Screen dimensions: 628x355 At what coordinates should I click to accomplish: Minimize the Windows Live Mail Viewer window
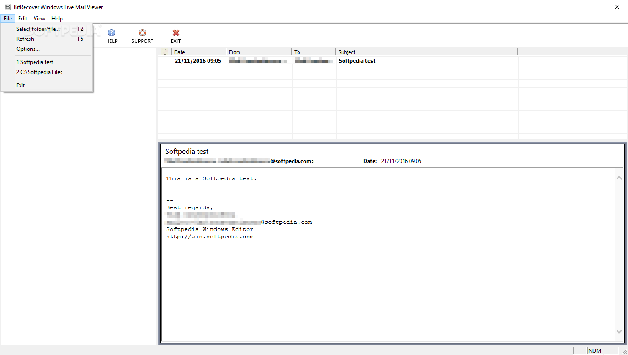click(x=575, y=7)
